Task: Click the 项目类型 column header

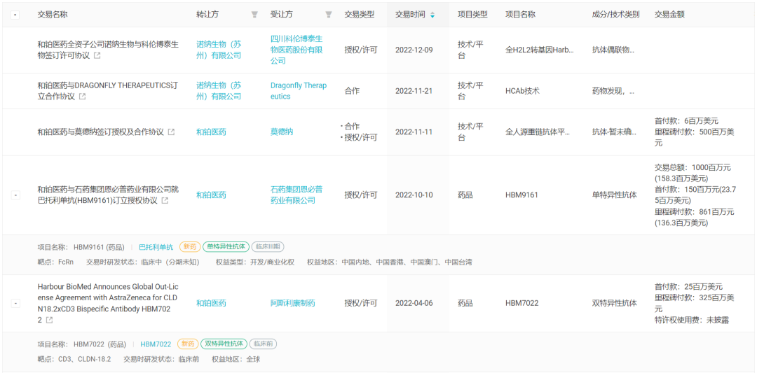Action: pos(472,15)
